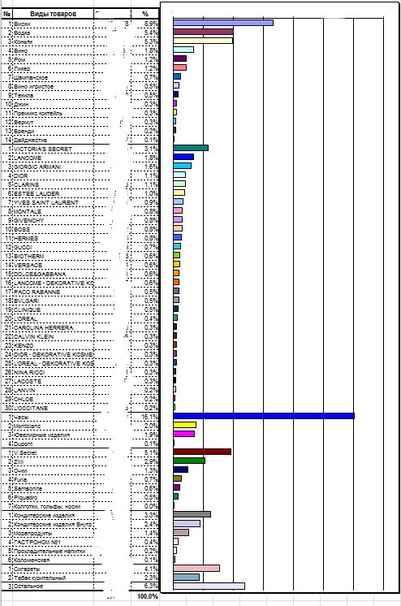Viewport: 401px width, 606px height.
Task: Select the lavender Виски bar in chart
Action: pyautogui.click(x=223, y=23)
